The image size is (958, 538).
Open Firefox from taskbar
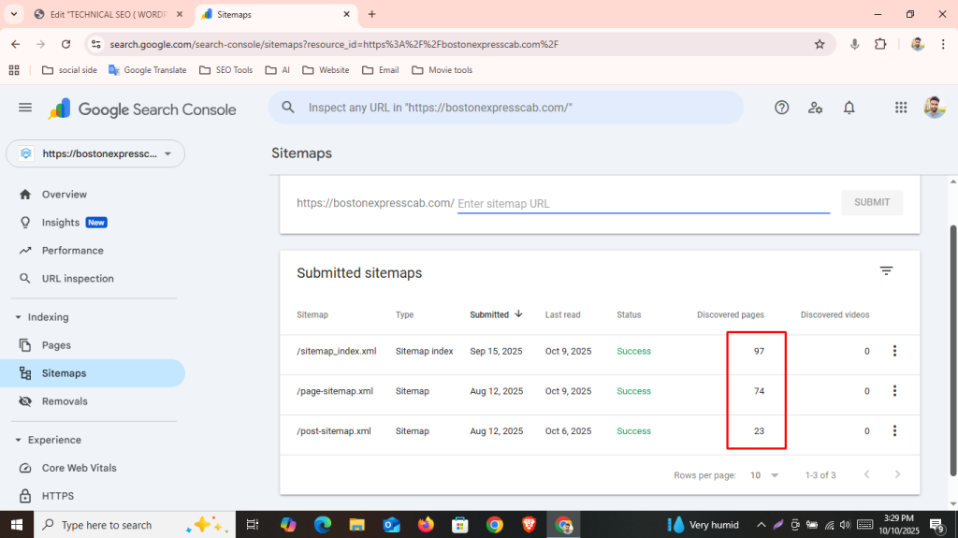(426, 525)
